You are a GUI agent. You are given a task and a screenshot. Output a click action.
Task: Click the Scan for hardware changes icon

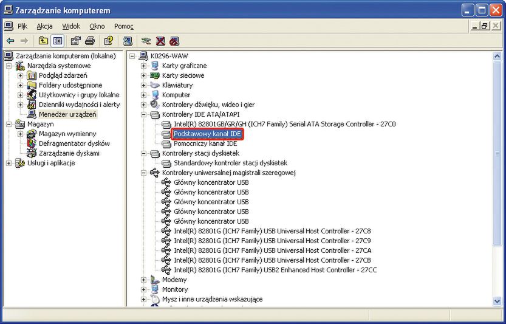tap(128, 41)
